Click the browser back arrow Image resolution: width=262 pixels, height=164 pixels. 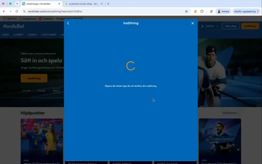click(x=4, y=11)
